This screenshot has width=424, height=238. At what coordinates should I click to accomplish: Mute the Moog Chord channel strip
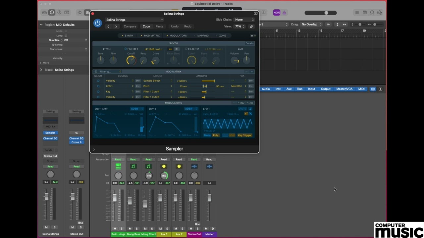pos(145,229)
